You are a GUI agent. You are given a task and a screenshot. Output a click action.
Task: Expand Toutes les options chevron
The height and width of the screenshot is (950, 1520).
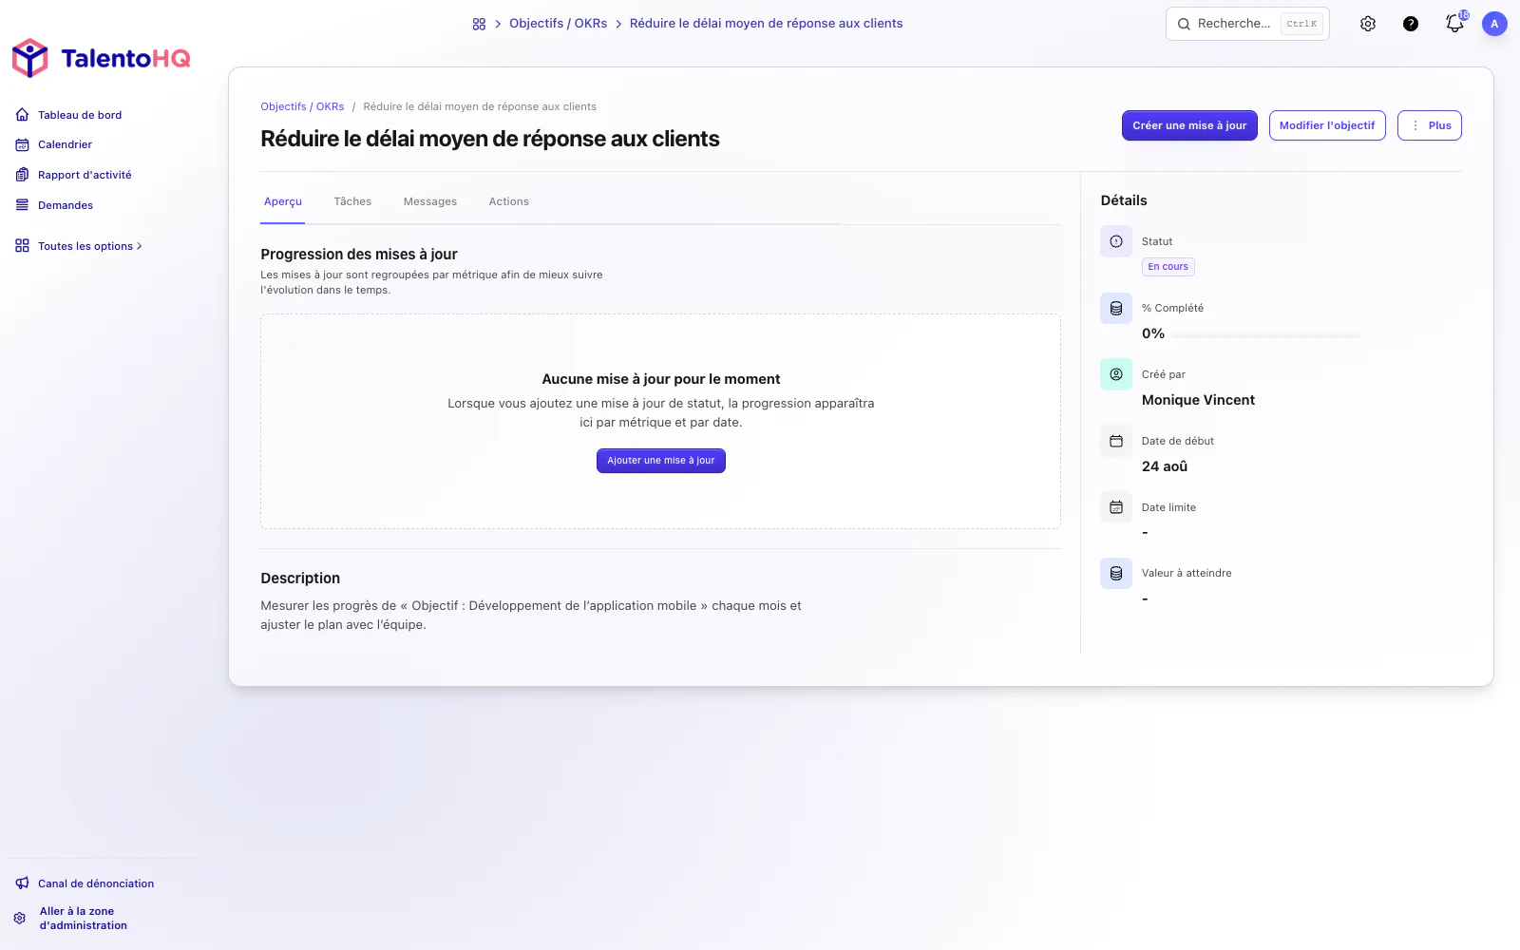pos(140,246)
